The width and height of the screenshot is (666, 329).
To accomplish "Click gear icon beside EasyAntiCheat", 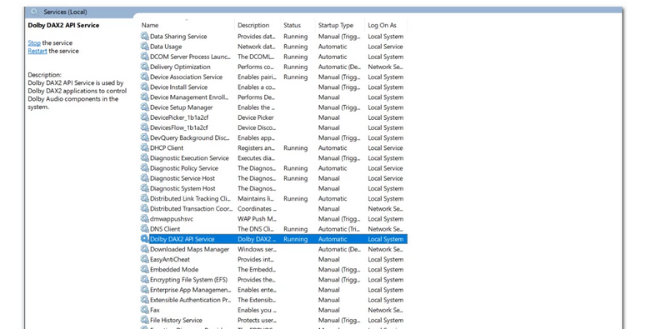I will coord(145,259).
